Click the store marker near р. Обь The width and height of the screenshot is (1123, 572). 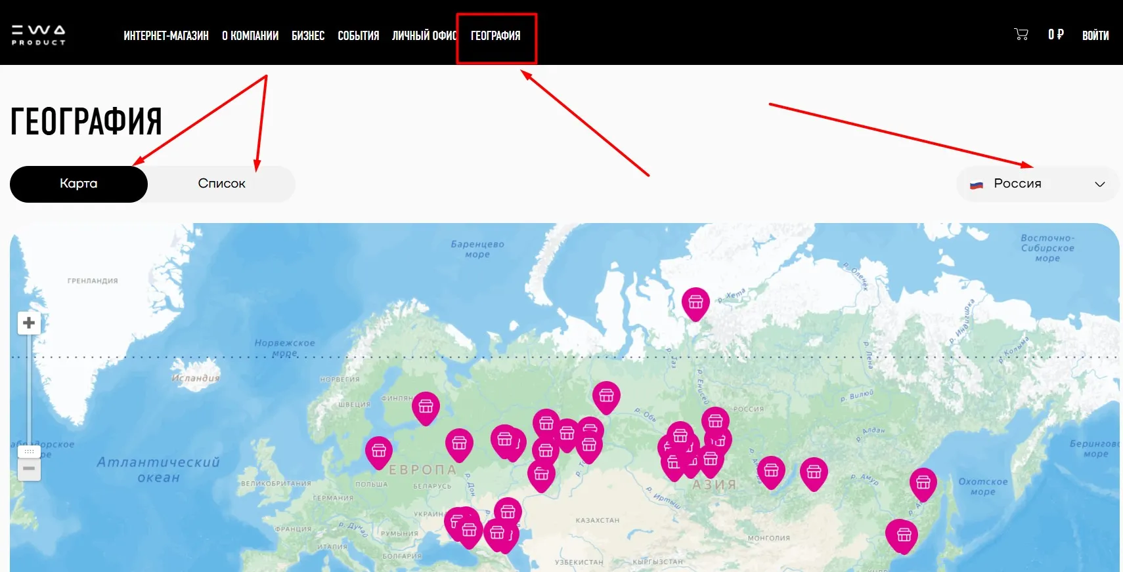606,397
